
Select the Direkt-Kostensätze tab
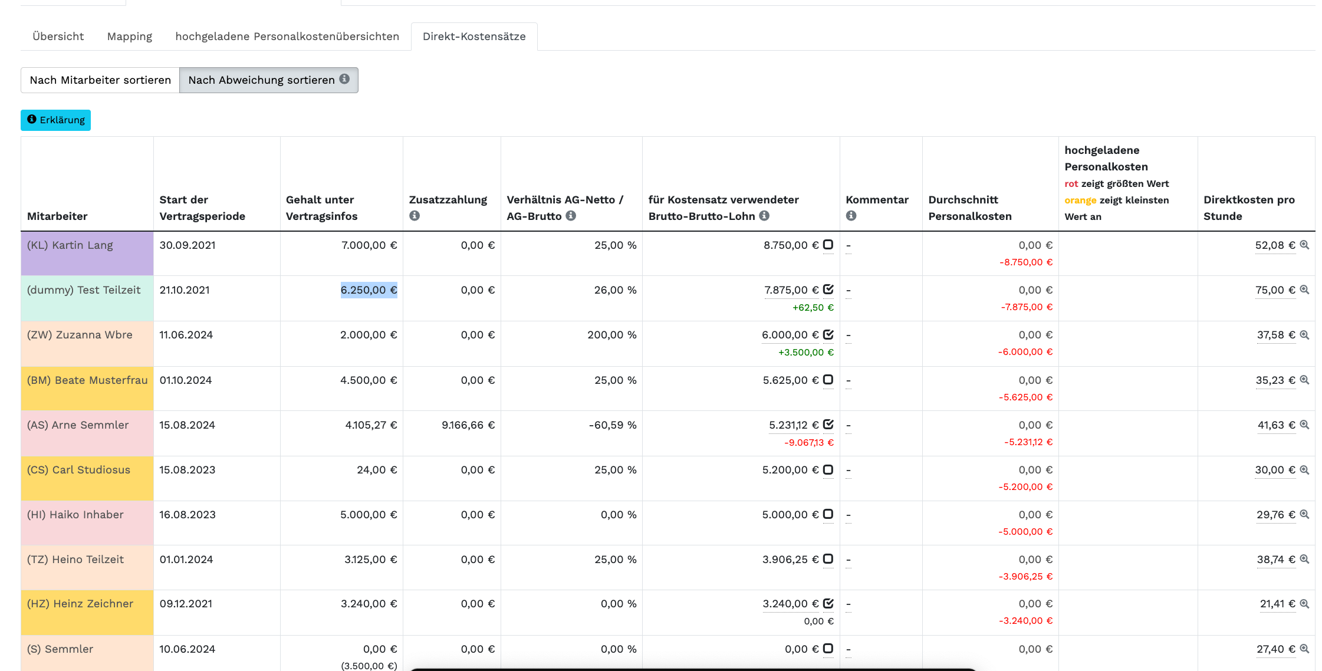(x=474, y=37)
